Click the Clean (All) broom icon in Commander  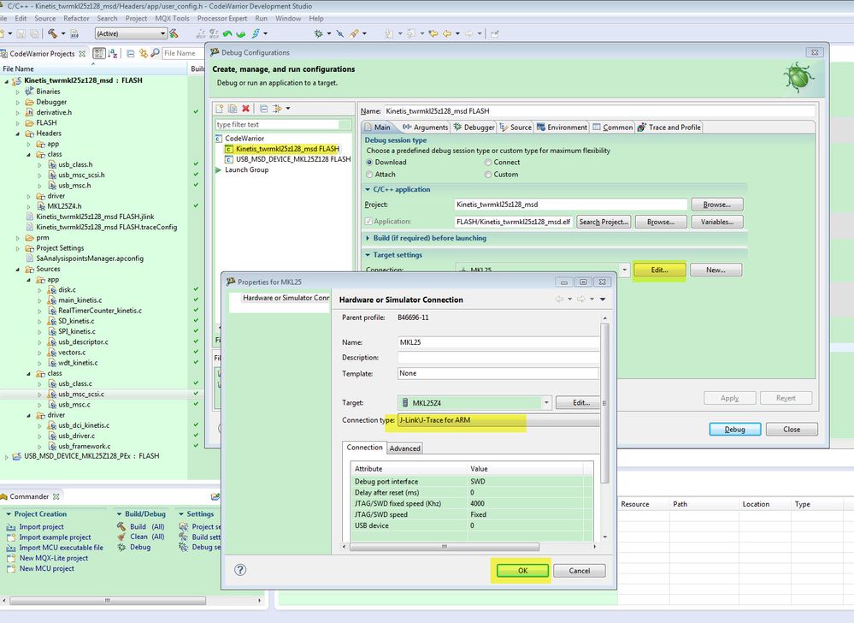[x=121, y=537]
